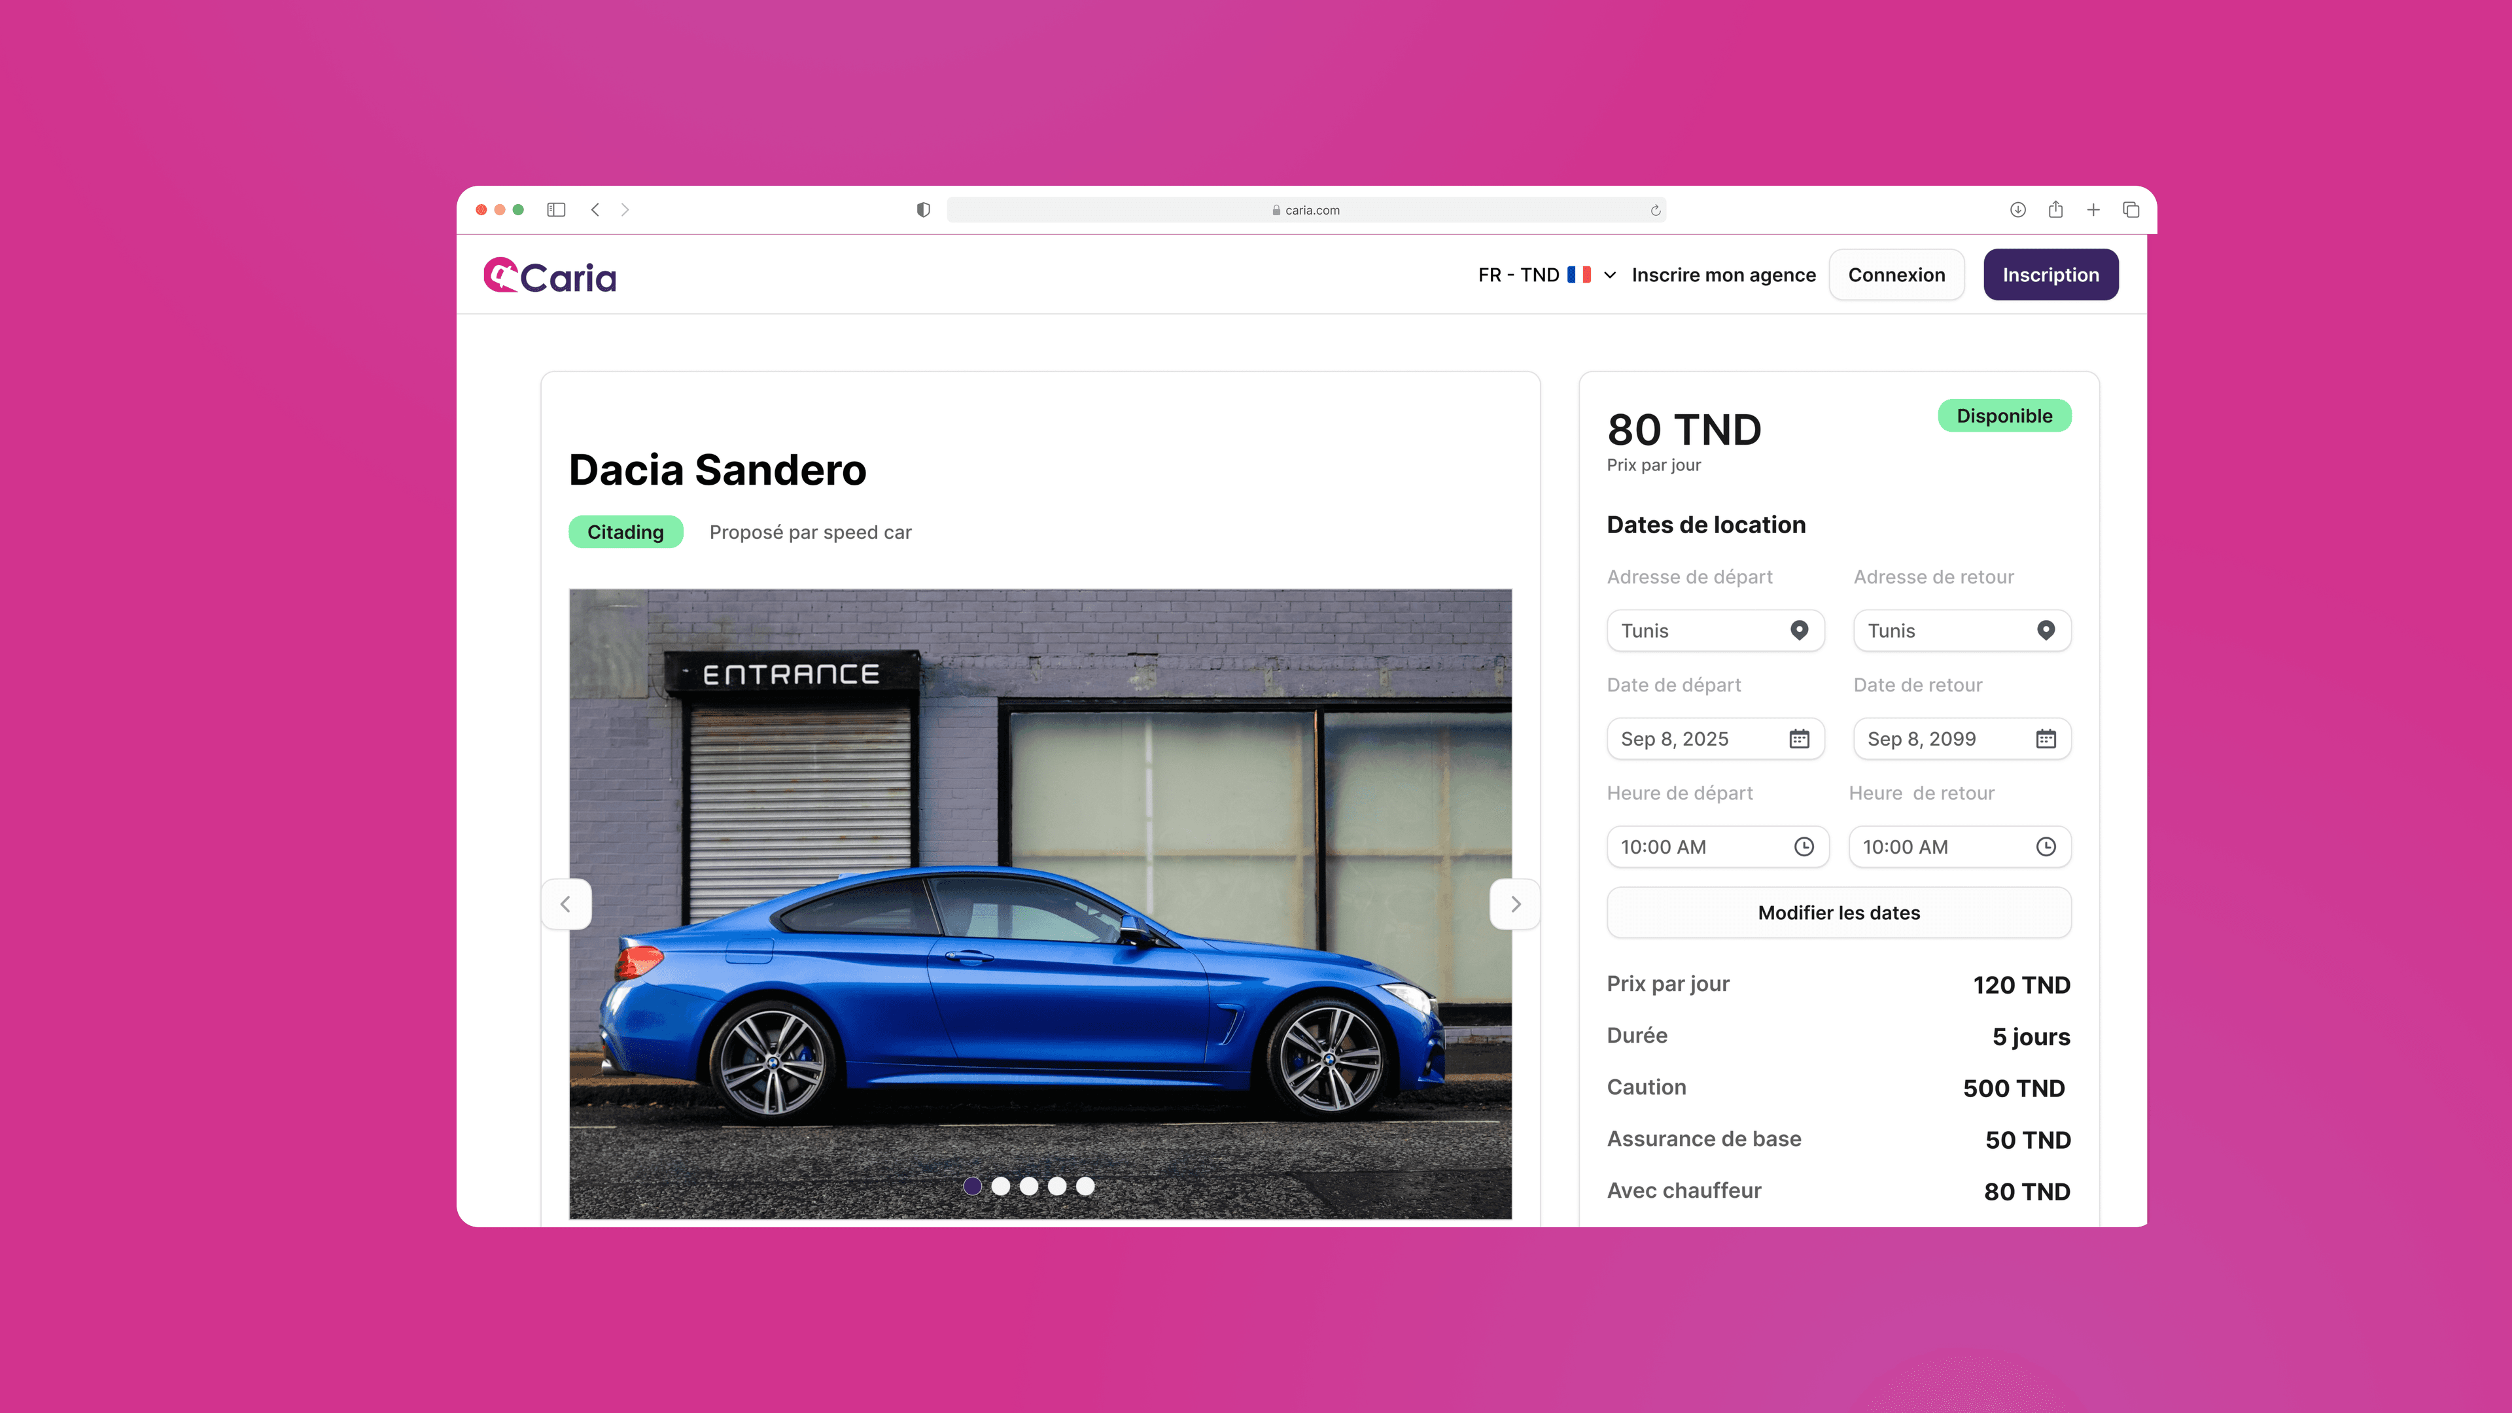Viewport: 2512px width, 1413px height.
Task: Click the Avec chauffeur label
Action: point(1684,1191)
